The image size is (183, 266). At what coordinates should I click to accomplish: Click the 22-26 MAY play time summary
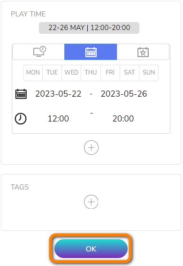(89, 28)
